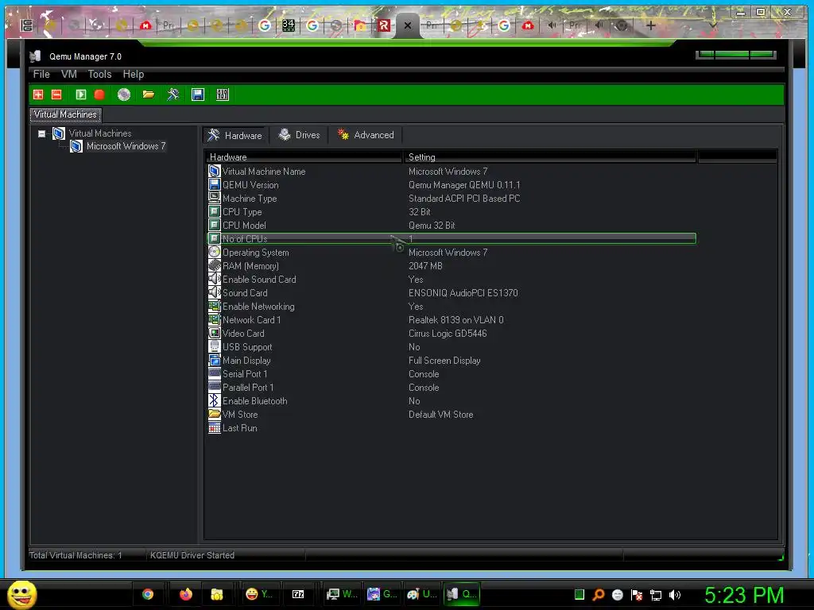Click the smiley face Start button
814x610 pixels.
click(22, 594)
